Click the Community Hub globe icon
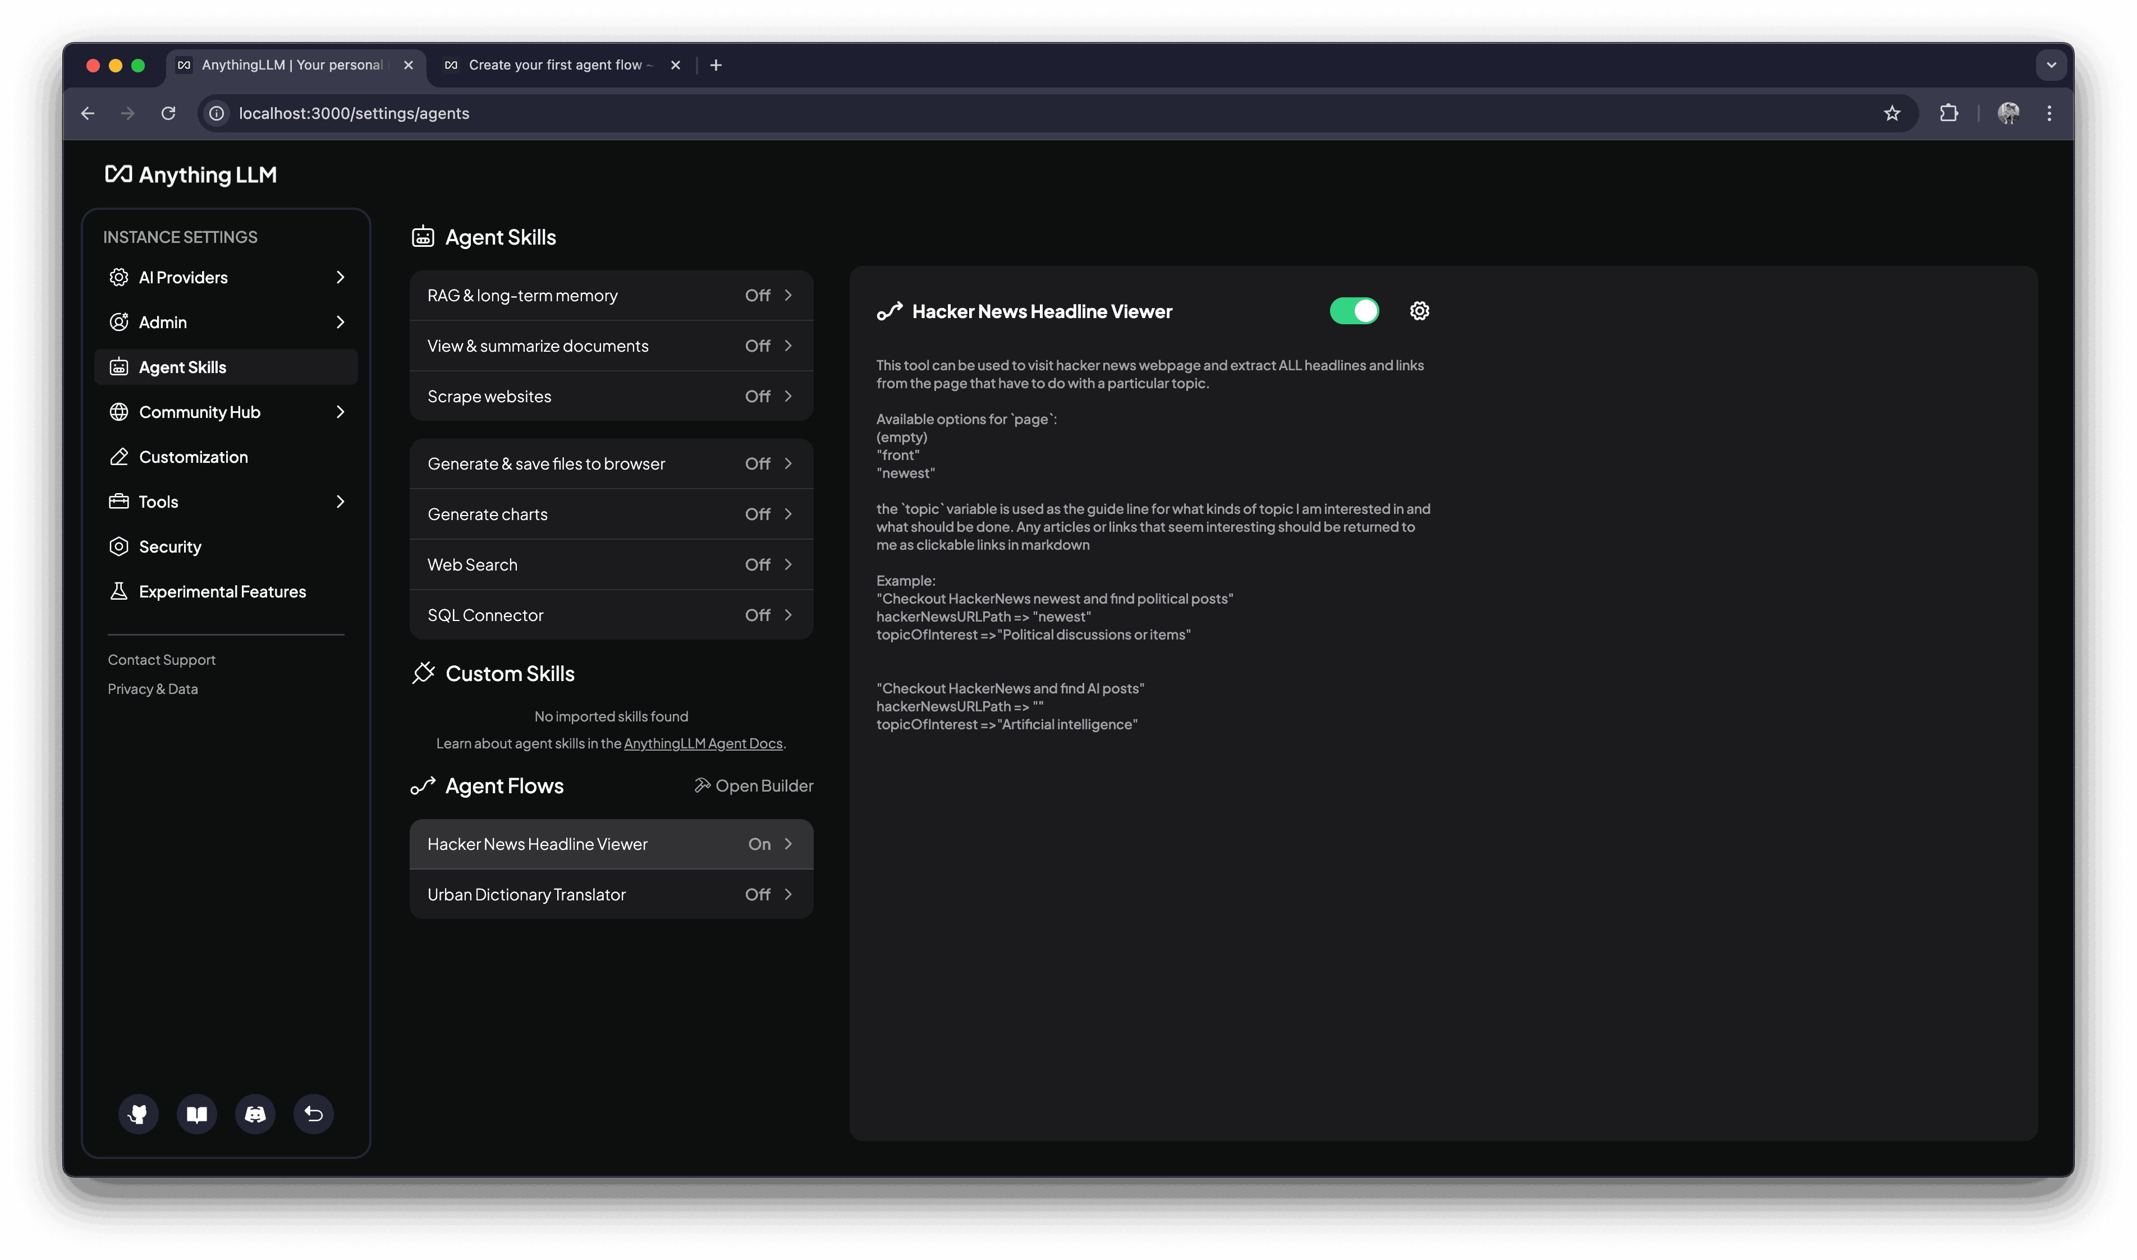The image size is (2137, 1260). click(x=119, y=412)
